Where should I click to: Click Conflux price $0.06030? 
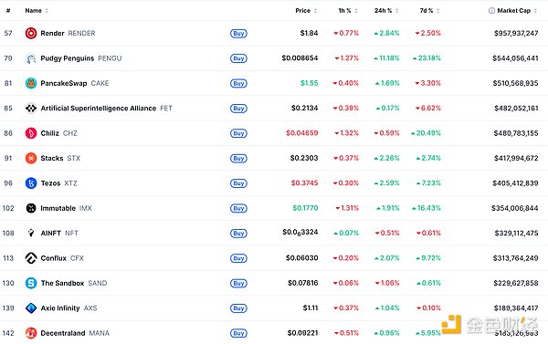302,257
